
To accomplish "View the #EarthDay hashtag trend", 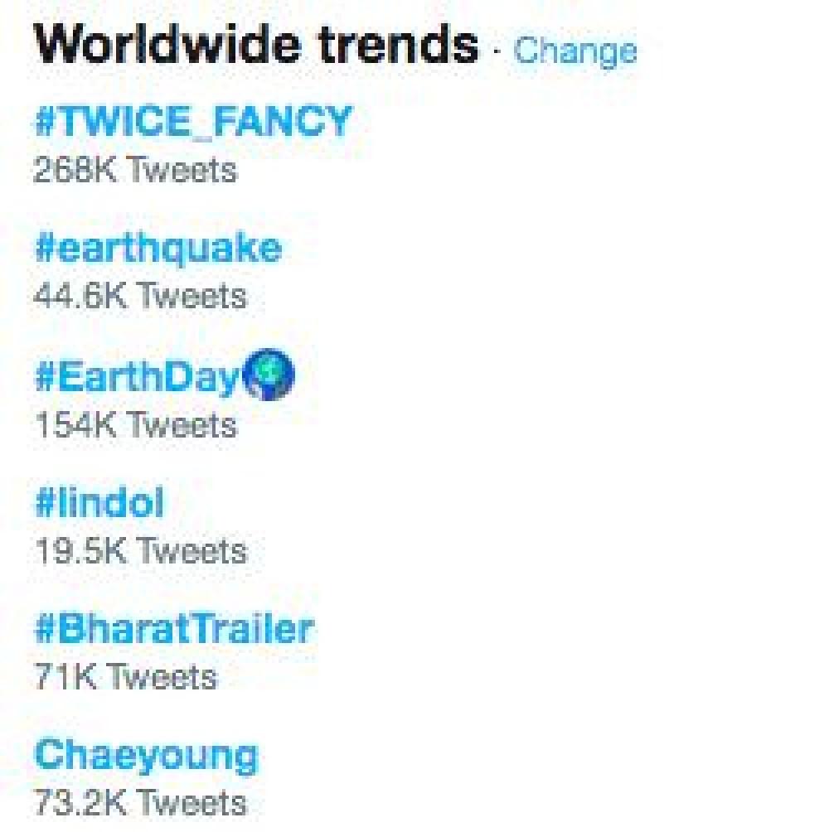I will (x=137, y=378).
